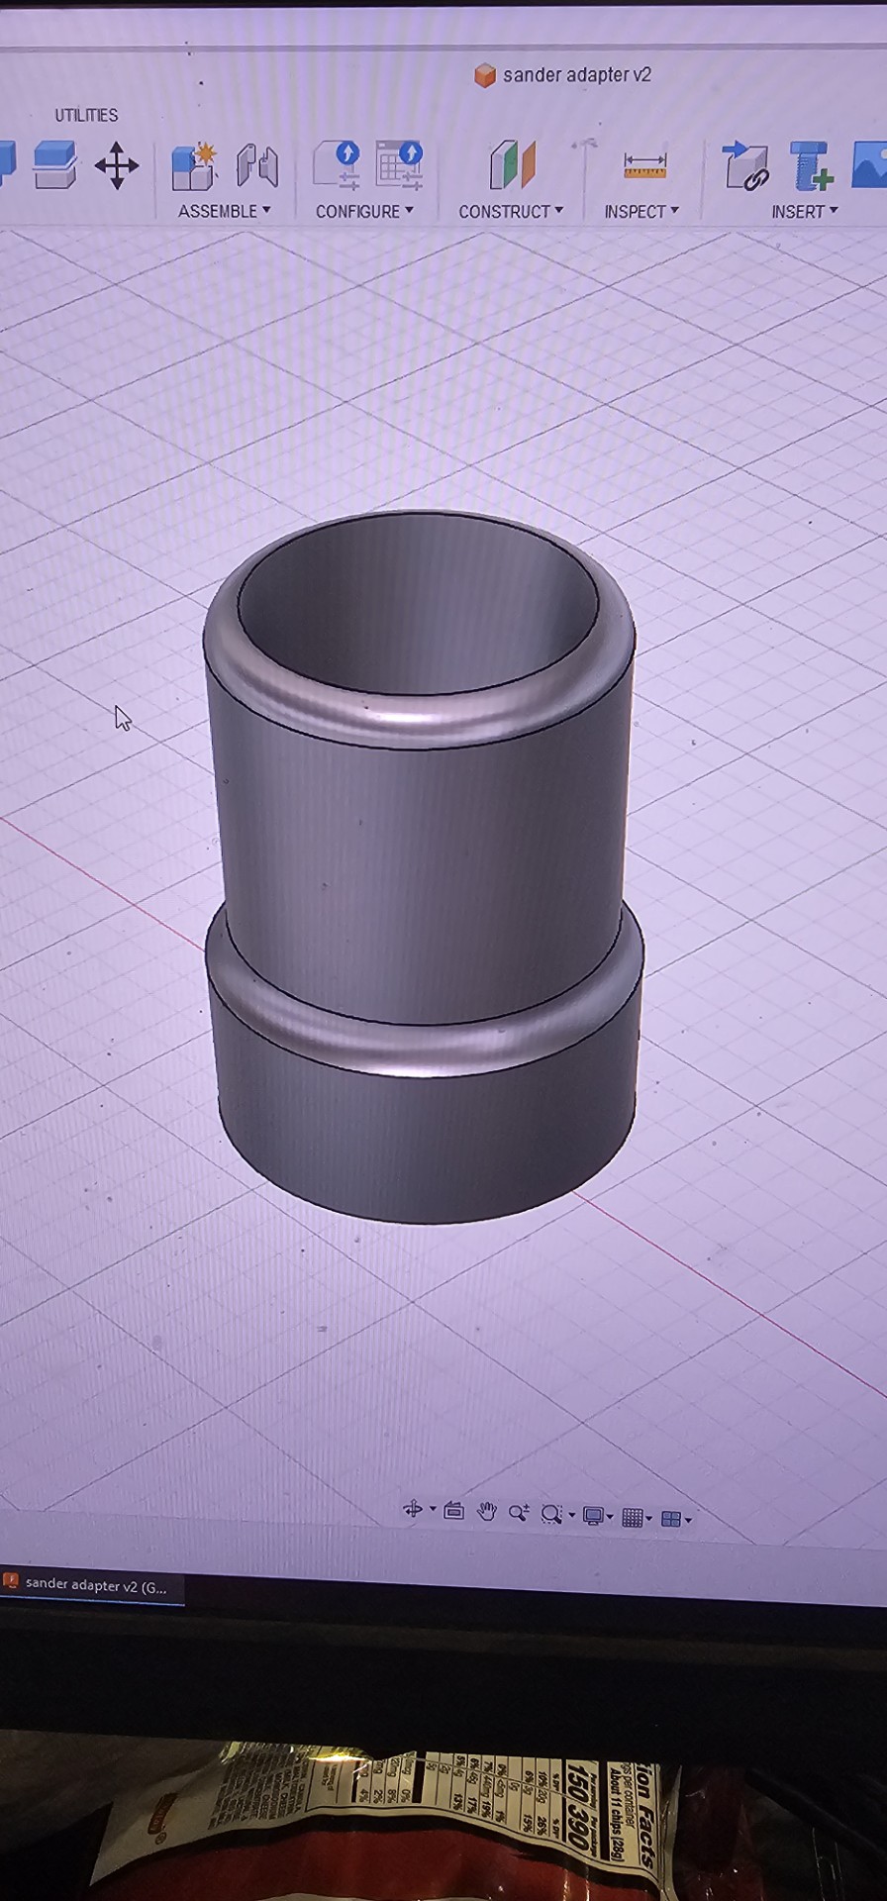The height and width of the screenshot is (1901, 887).
Task: Select the Zoom magnifier tool
Action: (x=519, y=1513)
